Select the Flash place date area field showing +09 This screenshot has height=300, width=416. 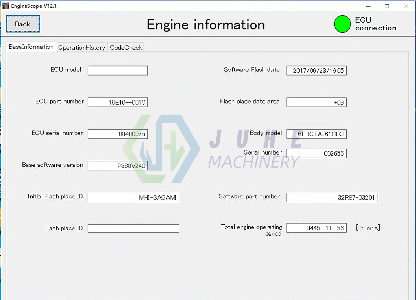(x=316, y=102)
